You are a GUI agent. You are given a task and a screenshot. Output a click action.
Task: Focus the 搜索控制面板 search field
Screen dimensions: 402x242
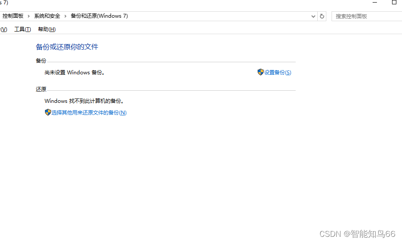[x=367, y=16]
